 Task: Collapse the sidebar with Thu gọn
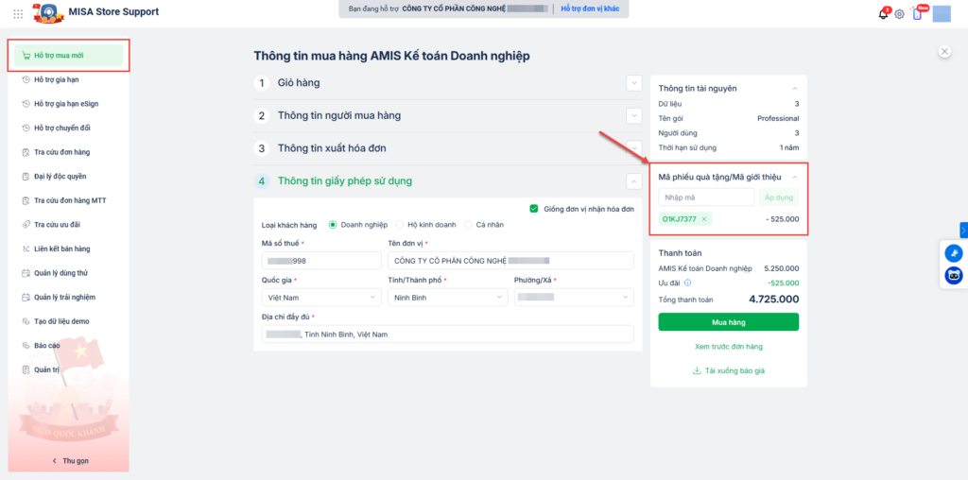pyautogui.click(x=69, y=461)
